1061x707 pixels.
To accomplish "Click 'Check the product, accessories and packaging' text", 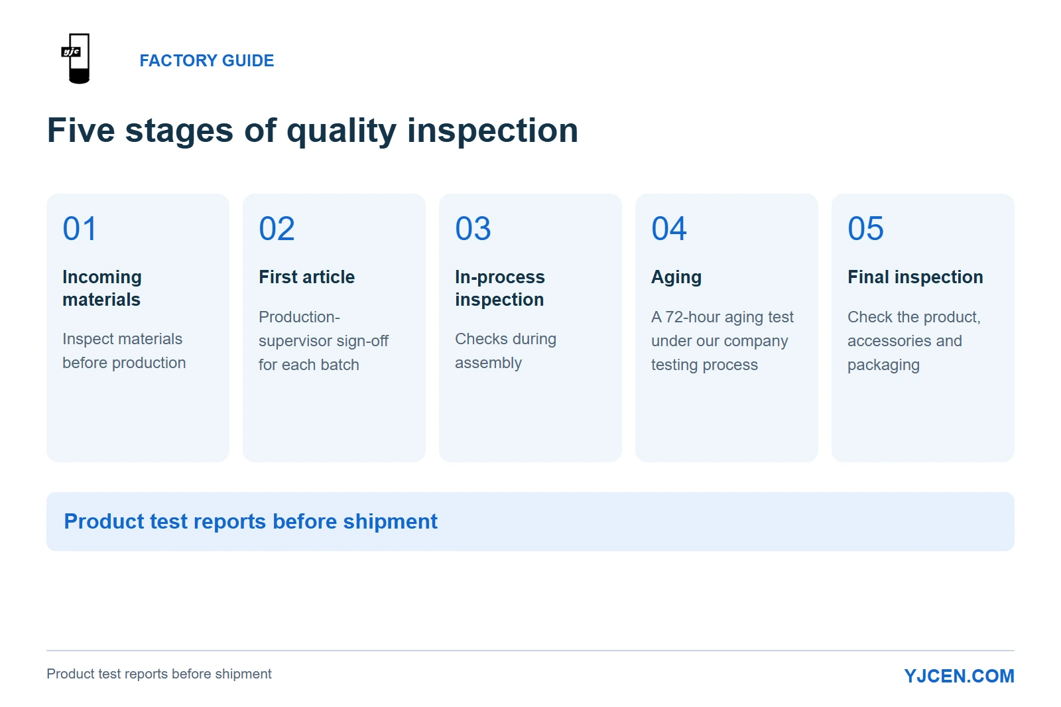I will (914, 341).
